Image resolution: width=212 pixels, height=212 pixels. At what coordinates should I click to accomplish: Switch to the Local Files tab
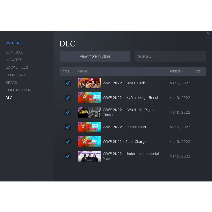coord(17,67)
